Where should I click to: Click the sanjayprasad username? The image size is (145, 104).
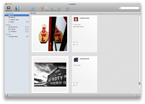(84, 59)
